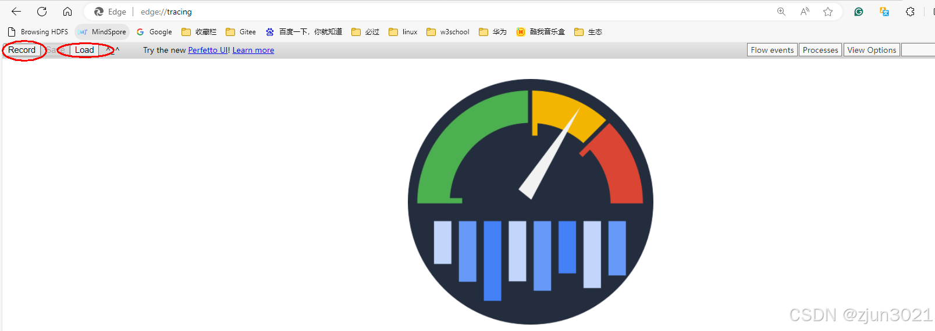Open the Browsing HDFS bookmark
935x331 pixels.
tap(38, 32)
